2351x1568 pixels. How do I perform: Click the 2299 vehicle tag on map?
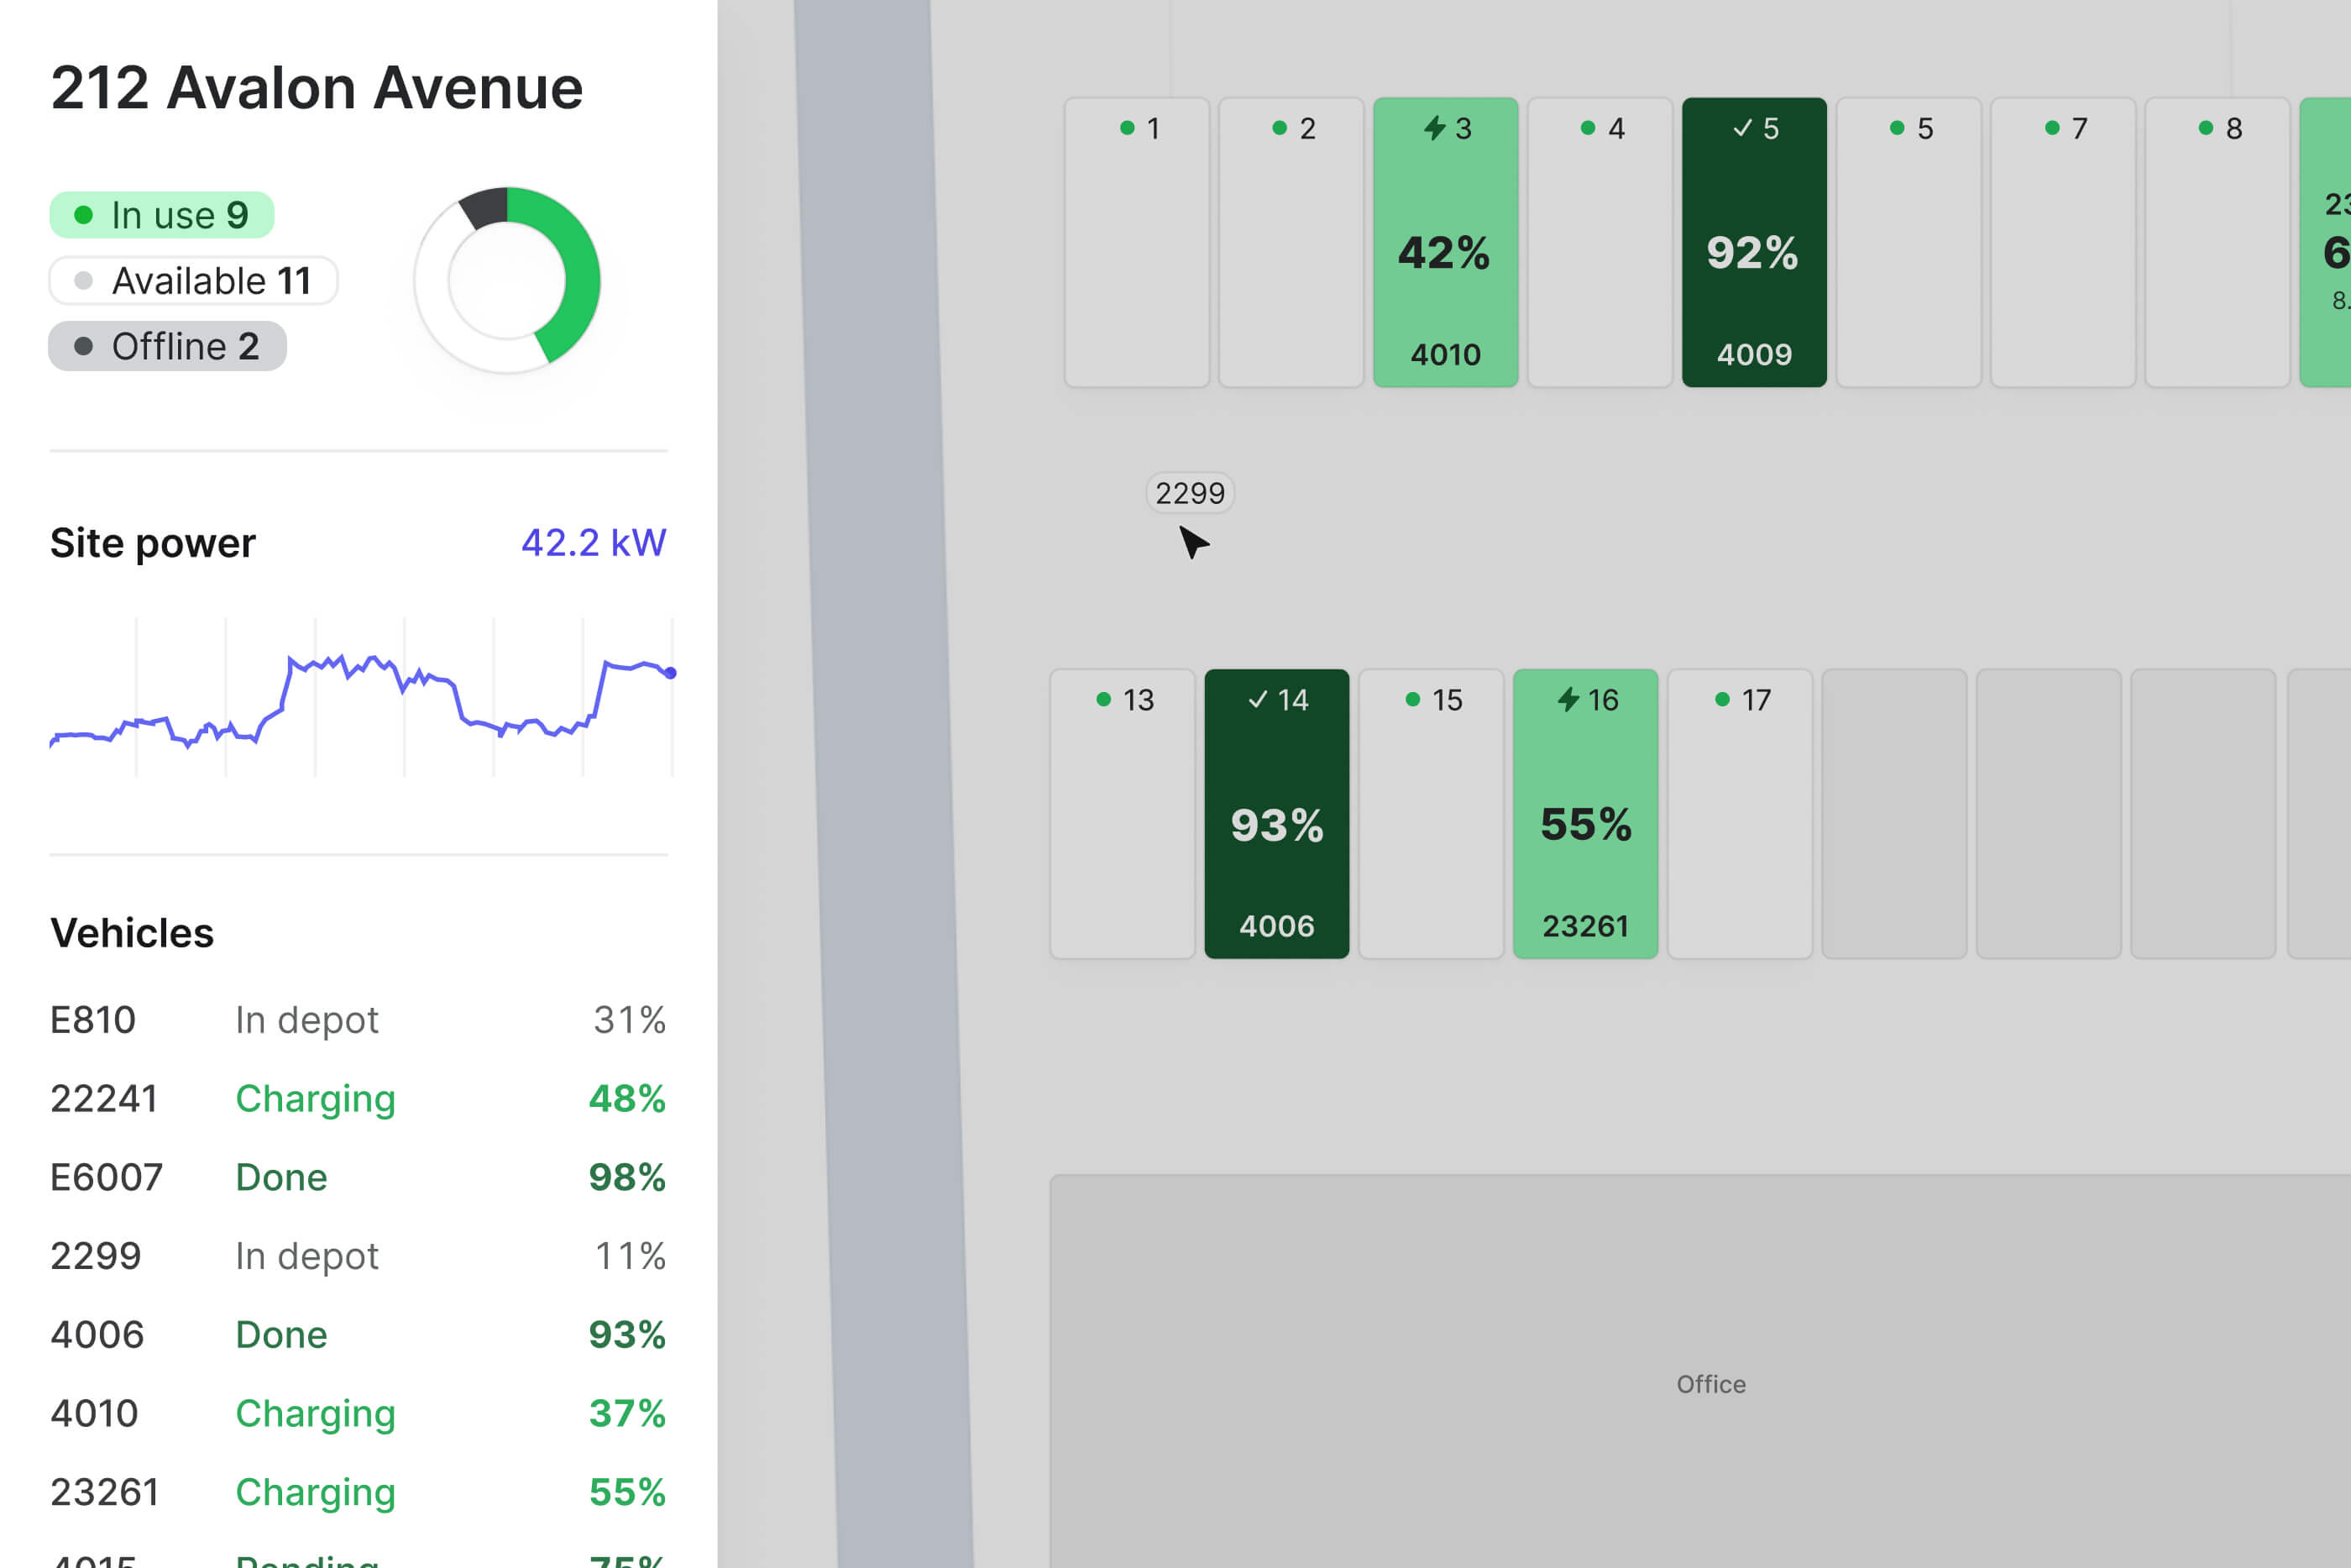click(1190, 493)
